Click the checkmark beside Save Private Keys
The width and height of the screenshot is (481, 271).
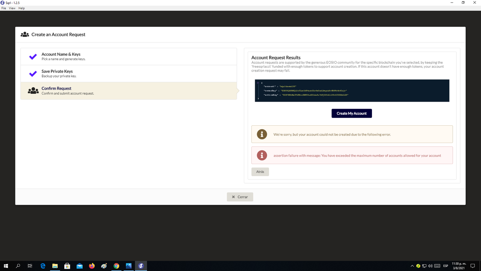tap(33, 74)
